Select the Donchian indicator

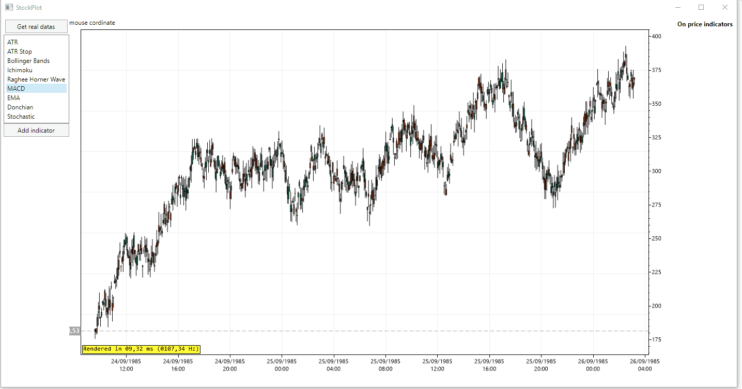[36, 107]
